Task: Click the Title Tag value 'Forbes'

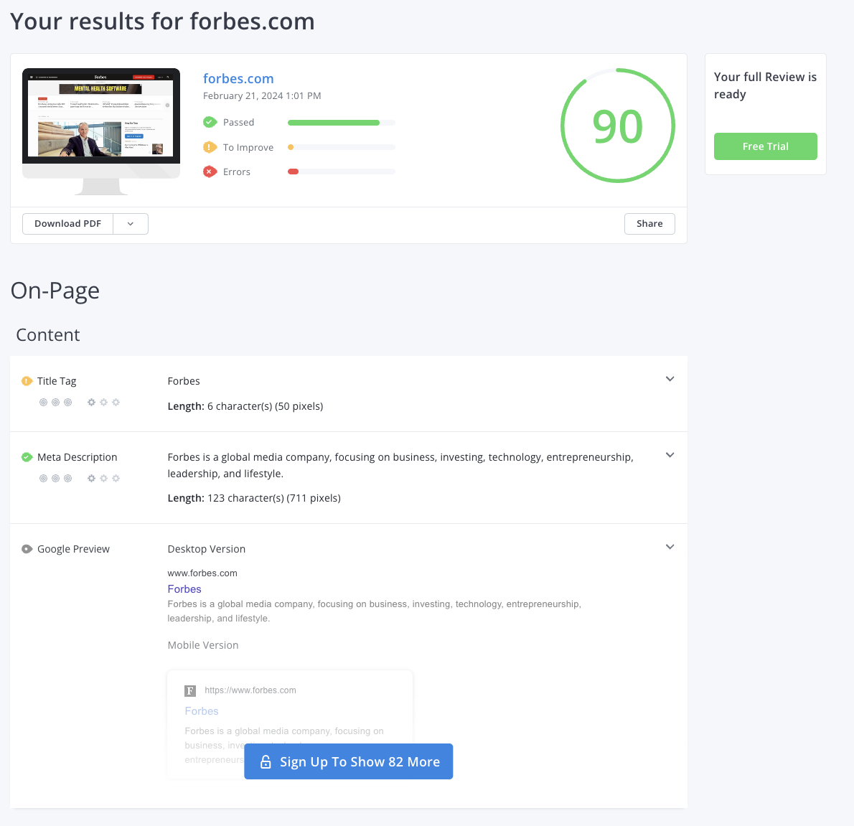Action: tap(184, 381)
